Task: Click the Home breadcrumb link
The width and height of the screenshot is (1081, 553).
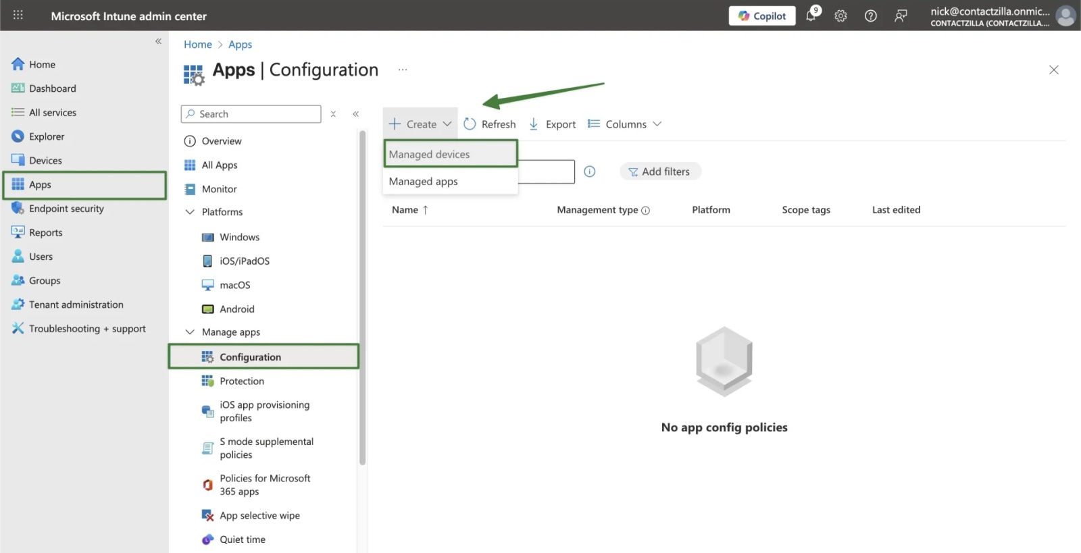Action: [198, 45]
